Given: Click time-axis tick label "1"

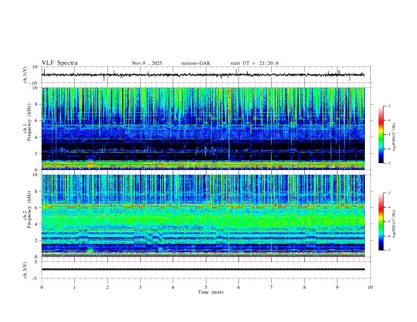Looking at the screenshot, I should coord(74,287).
